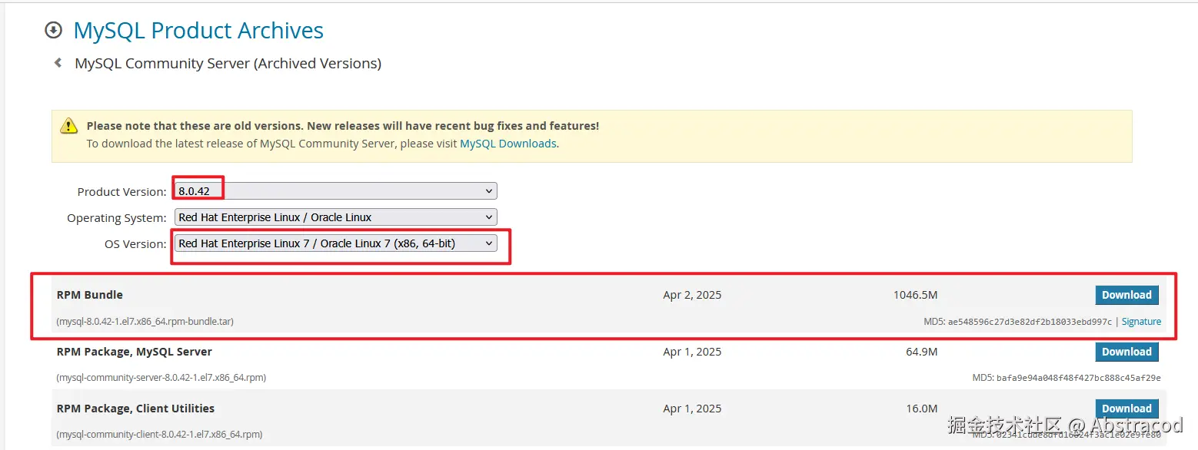Expand the Operating System dropdown
This screenshot has height=450, width=1198.
[x=336, y=217]
